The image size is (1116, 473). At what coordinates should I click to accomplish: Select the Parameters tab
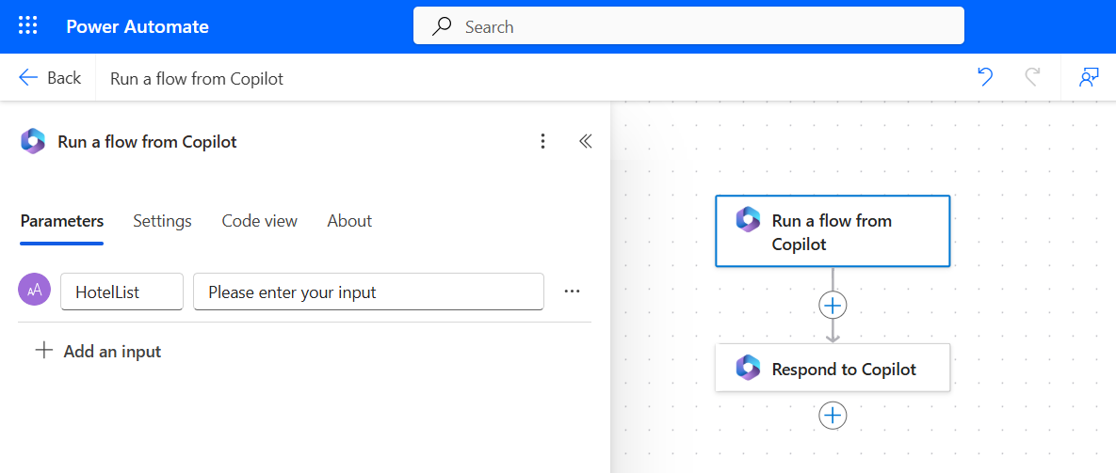[x=62, y=221]
